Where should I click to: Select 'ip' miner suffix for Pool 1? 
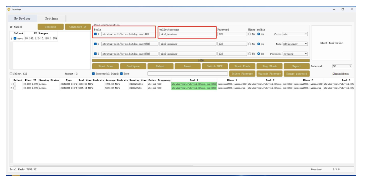(259, 34)
